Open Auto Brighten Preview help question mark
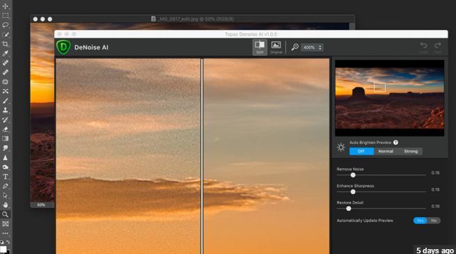Image resolution: width=456 pixels, height=254 pixels. [x=396, y=143]
